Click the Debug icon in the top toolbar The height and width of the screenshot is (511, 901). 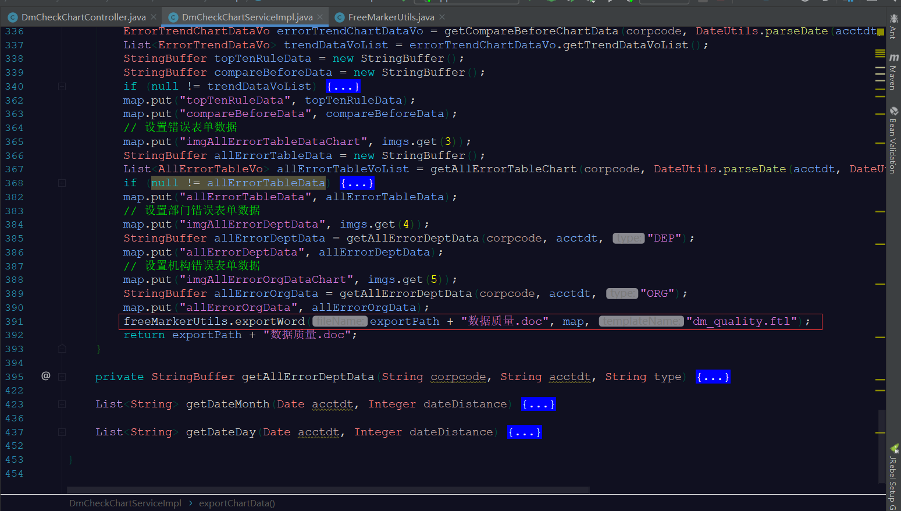point(551,3)
